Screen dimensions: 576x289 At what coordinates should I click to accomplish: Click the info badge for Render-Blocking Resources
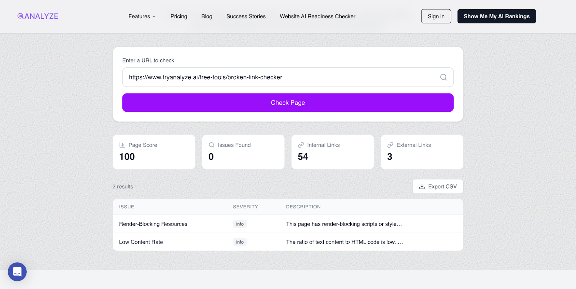click(240, 224)
